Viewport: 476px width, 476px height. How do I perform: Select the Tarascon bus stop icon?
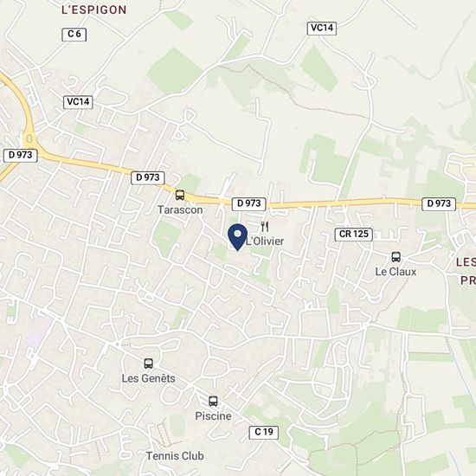click(180, 195)
